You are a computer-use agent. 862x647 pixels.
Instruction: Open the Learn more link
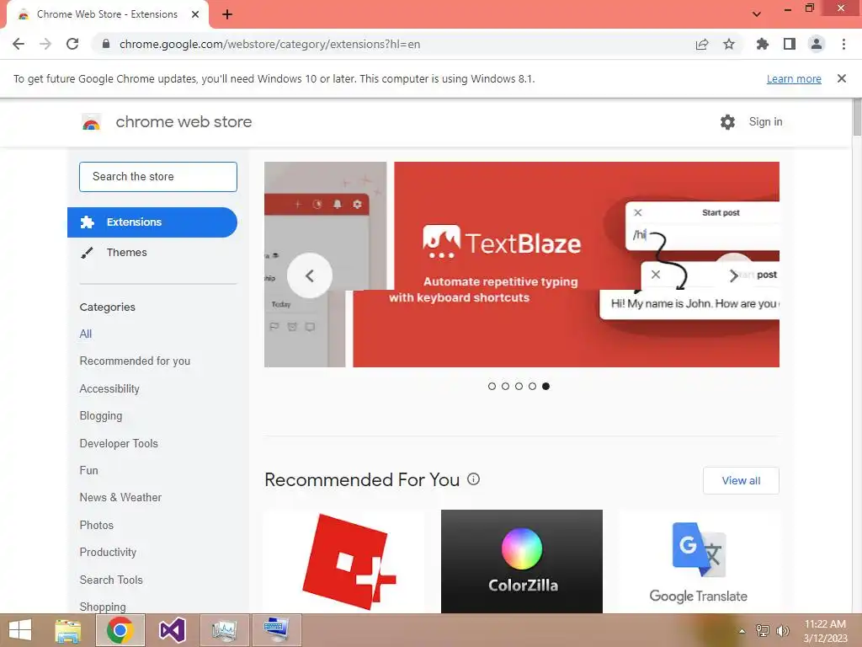point(794,78)
